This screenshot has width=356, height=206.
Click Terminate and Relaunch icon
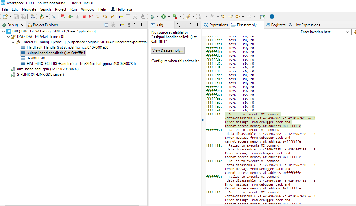point(63,17)
